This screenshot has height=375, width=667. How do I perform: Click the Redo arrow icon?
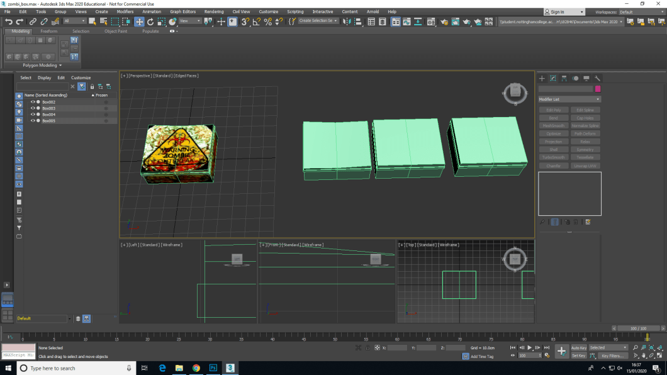[20, 21]
